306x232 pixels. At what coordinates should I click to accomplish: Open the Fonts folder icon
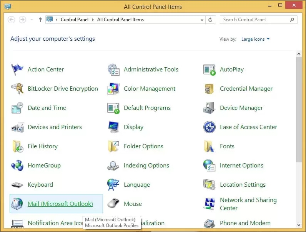pyautogui.click(x=209, y=146)
